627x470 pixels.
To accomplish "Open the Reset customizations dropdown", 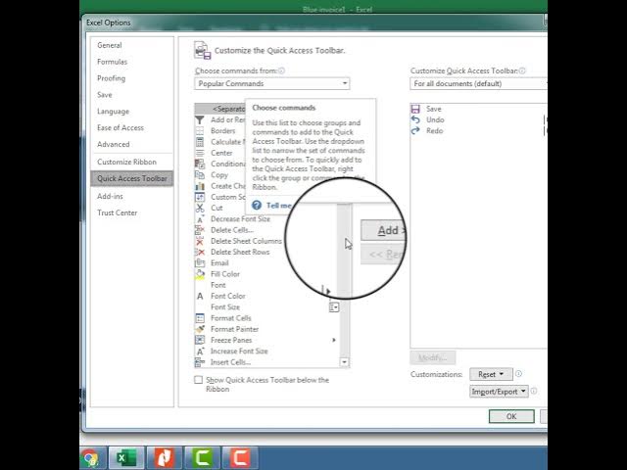I will point(491,374).
